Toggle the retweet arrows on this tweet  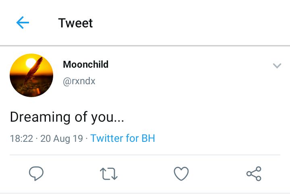coord(109,174)
